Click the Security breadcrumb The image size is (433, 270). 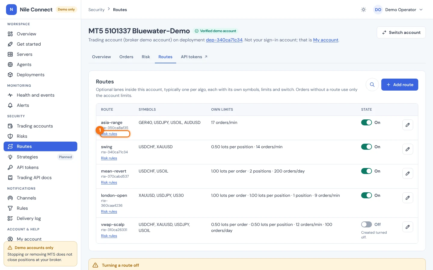(96, 10)
